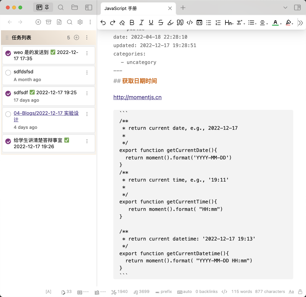
Task: Open the file explorer folder icon
Action: pyautogui.click(x=75, y=7)
